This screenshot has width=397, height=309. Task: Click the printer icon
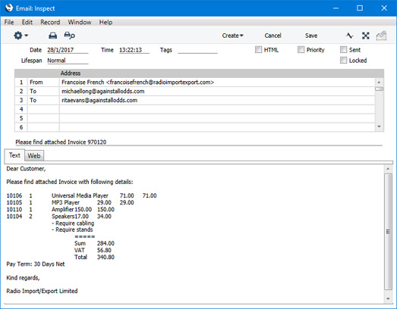52,36
